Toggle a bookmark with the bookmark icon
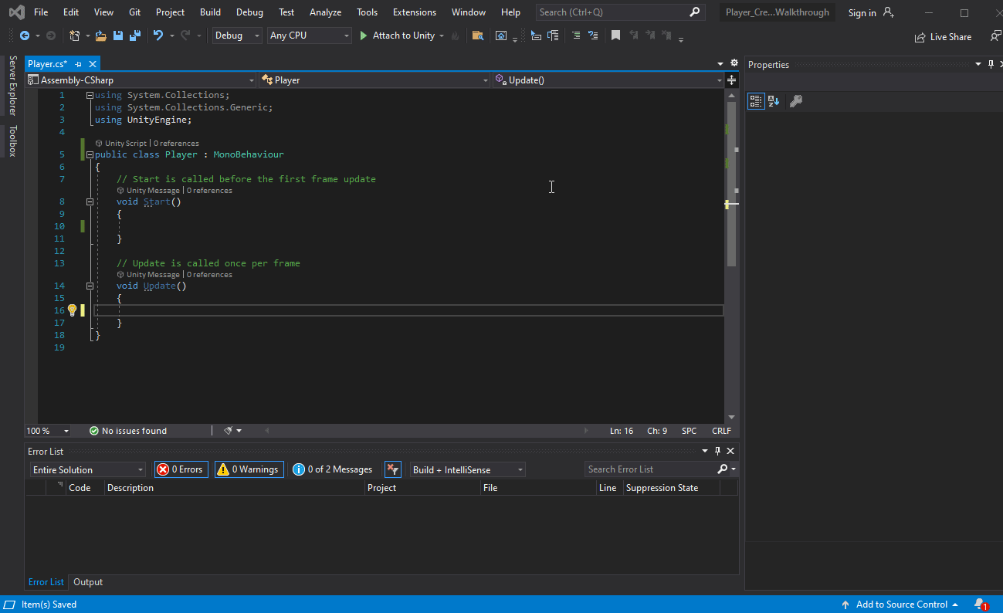1003x613 pixels. 615,36
